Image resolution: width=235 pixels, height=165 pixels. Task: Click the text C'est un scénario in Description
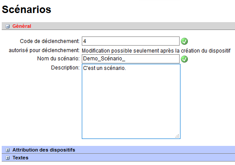104,68
